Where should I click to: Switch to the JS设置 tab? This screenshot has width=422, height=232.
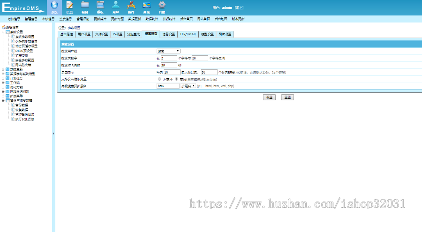coord(118,34)
